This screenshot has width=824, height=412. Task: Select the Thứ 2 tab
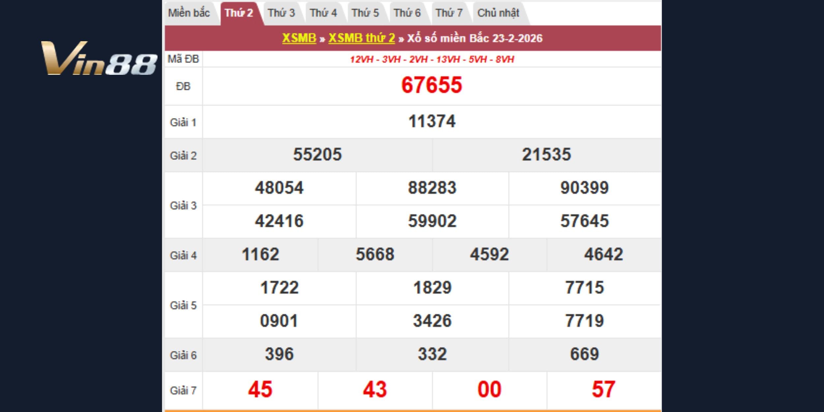pos(239,13)
